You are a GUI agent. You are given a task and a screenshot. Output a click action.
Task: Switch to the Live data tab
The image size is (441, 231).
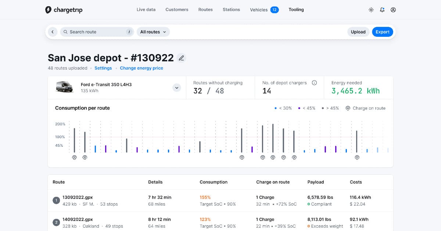(146, 10)
